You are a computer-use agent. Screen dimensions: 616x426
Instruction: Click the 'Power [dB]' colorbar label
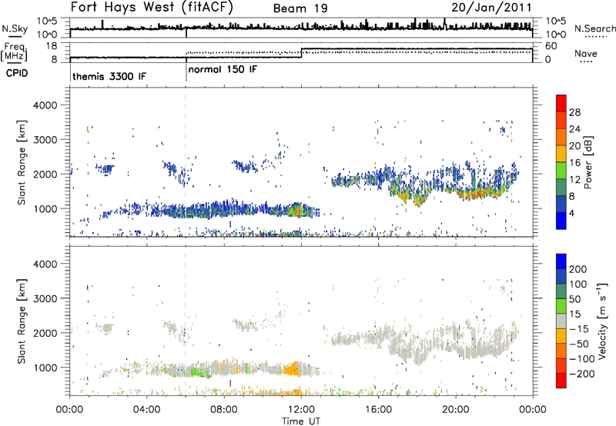coord(588,162)
